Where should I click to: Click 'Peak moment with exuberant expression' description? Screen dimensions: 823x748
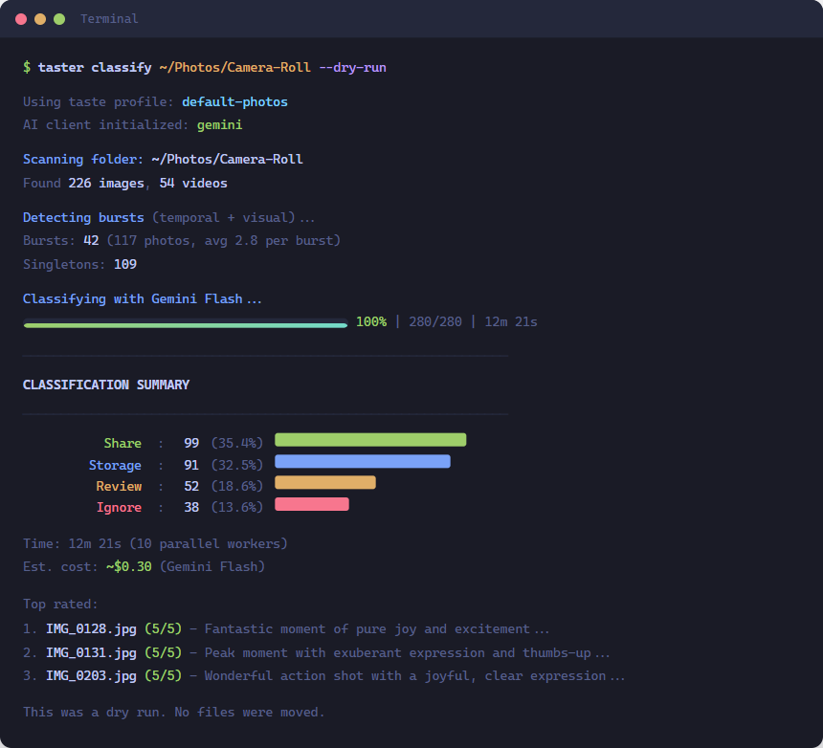pos(344,653)
